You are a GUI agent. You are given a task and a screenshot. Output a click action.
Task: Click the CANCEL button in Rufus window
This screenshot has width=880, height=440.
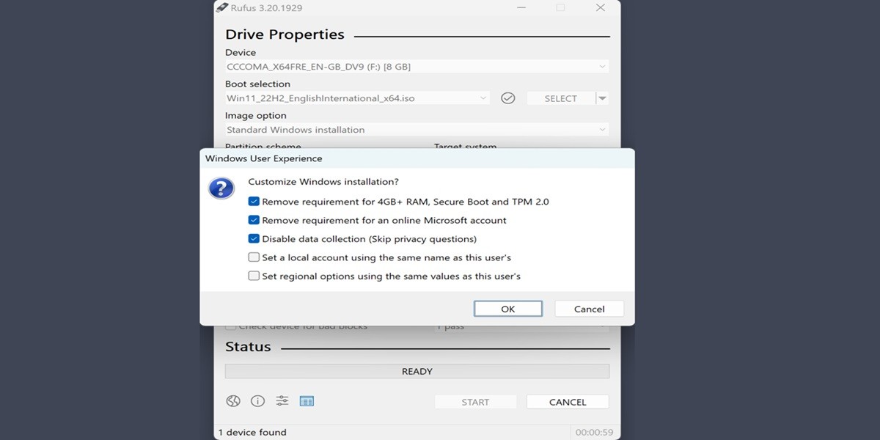click(x=567, y=402)
